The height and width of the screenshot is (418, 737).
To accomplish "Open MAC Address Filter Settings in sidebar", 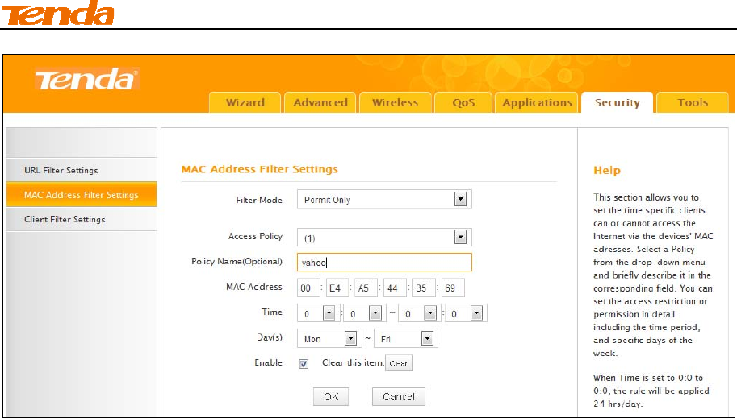I will coord(82,195).
